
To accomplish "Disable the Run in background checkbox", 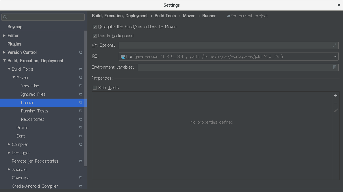I will point(95,36).
